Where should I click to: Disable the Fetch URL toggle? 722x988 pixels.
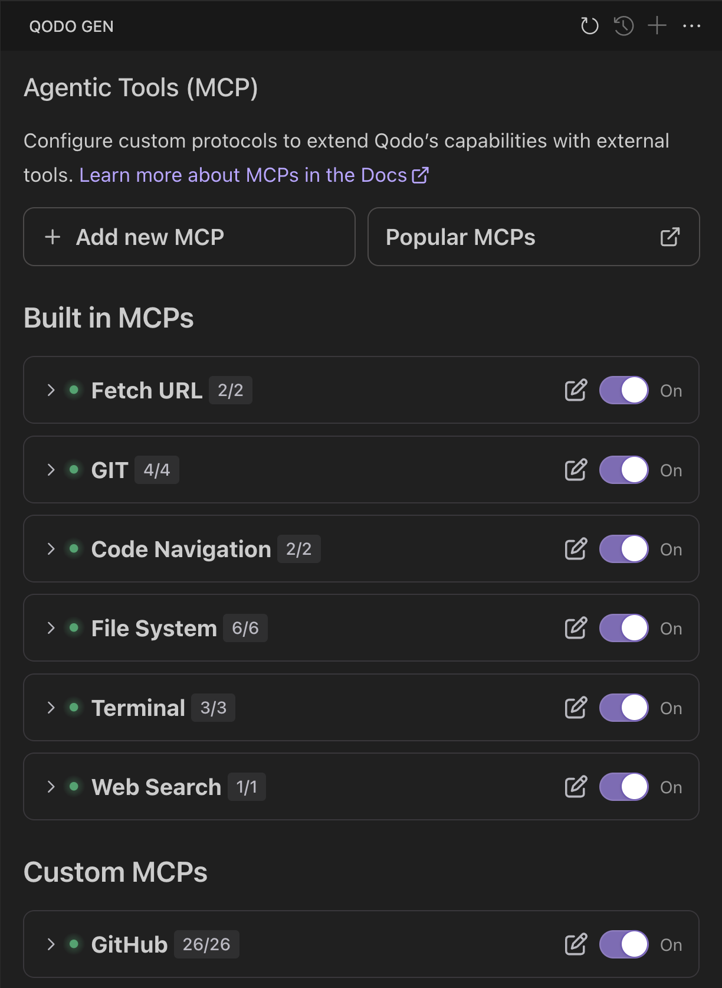click(x=623, y=390)
